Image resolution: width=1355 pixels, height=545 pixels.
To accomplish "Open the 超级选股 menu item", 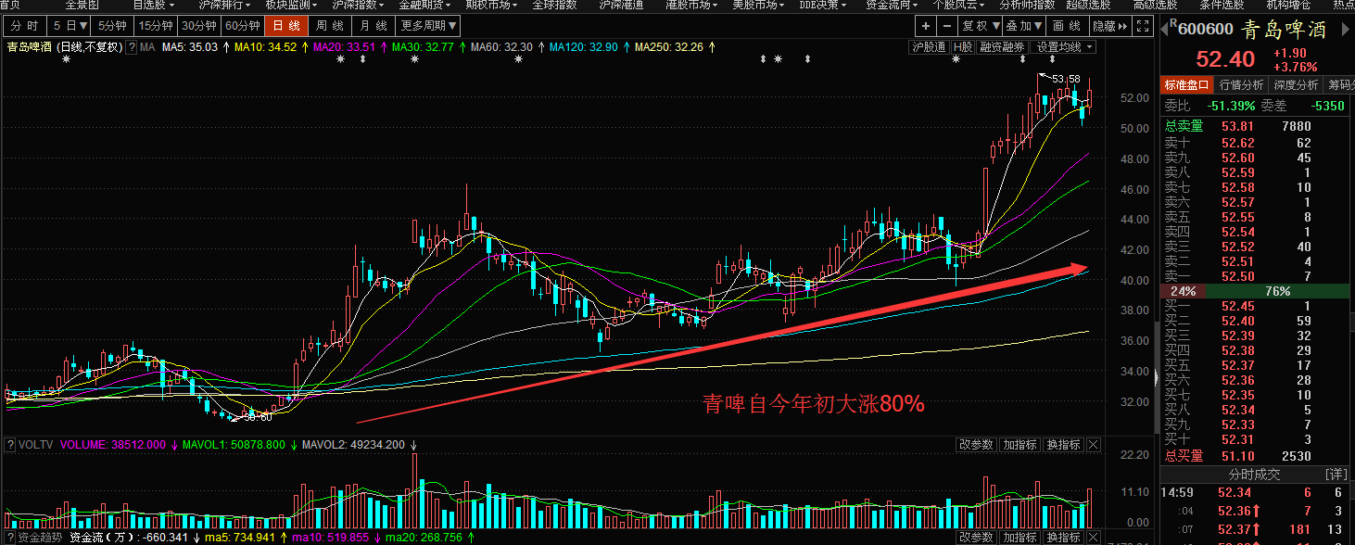I will coord(1088,5).
